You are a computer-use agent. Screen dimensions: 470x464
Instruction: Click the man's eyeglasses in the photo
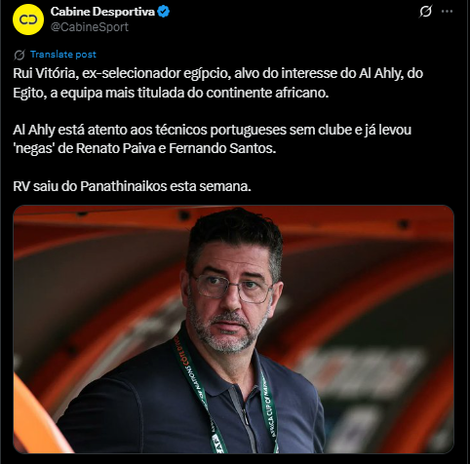(232, 288)
